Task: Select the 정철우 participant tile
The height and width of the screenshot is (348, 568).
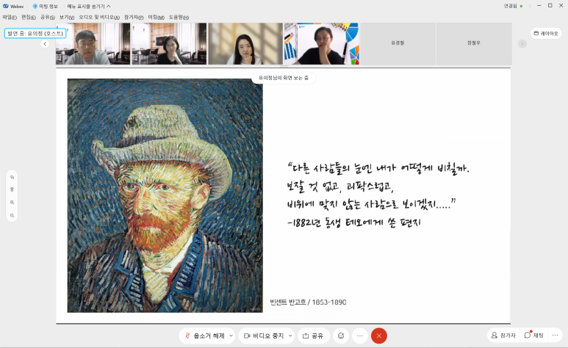Action: pos(474,44)
